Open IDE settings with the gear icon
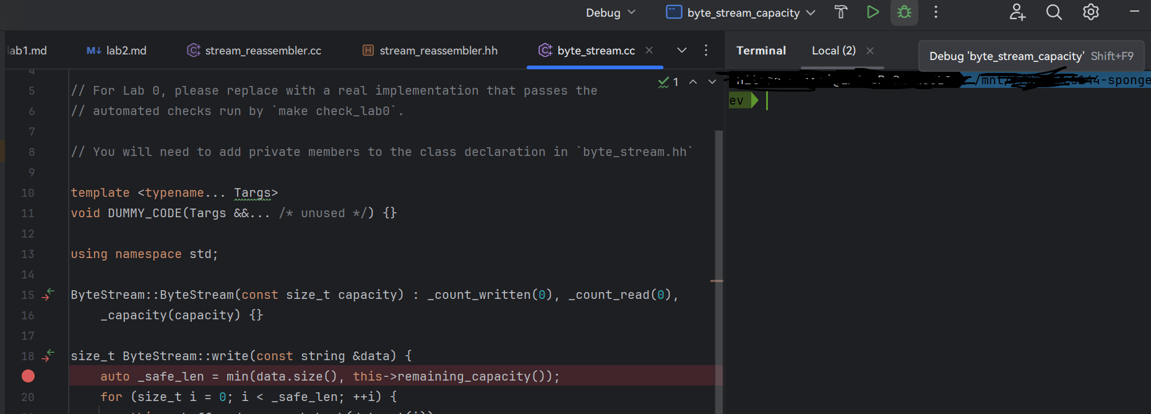Screen dimensions: 1151x414 [x=1090, y=12]
